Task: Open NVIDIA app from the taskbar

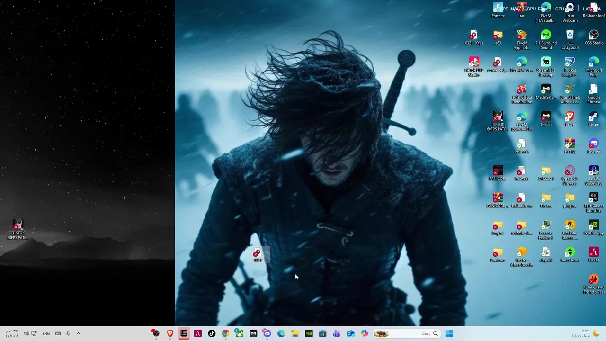Action: (x=309, y=333)
